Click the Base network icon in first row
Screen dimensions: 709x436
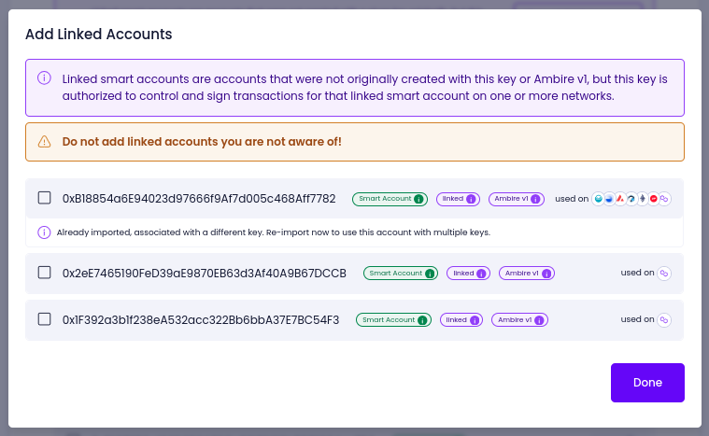(x=609, y=199)
